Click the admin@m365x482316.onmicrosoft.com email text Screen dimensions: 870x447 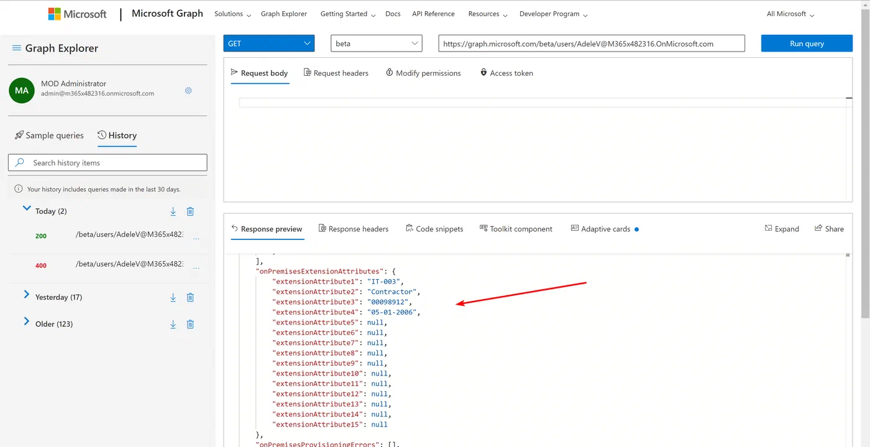98,93
